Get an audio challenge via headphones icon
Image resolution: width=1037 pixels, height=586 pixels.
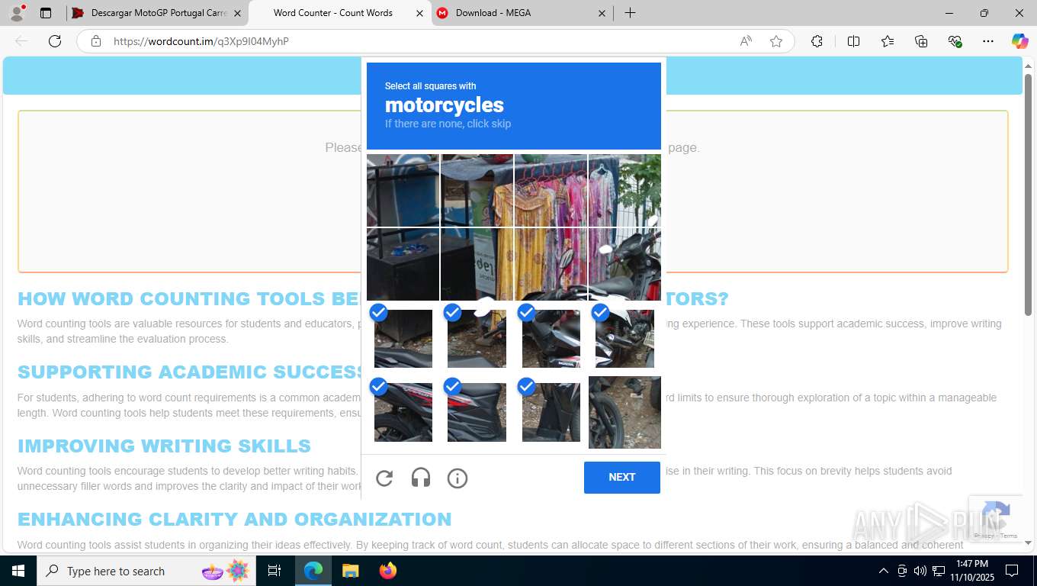pyautogui.click(x=421, y=478)
